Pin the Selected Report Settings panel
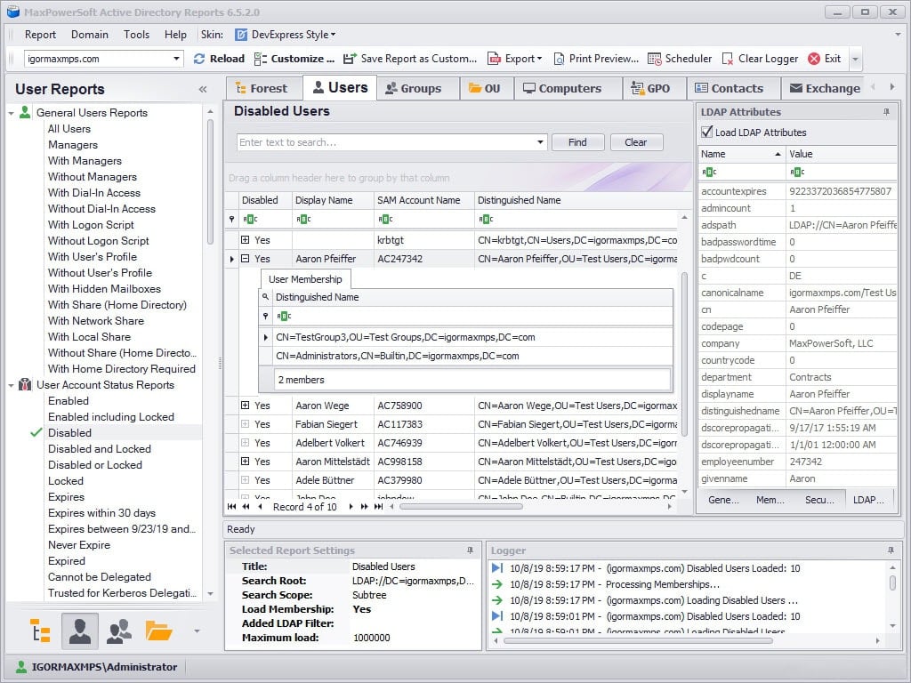This screenshot has height=683, width=911. [470, 550]
